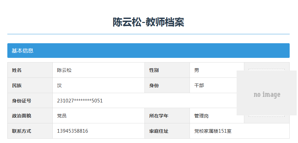Select the name value 陈云松 in table
The image size is (298, 143).
[64, 70]
